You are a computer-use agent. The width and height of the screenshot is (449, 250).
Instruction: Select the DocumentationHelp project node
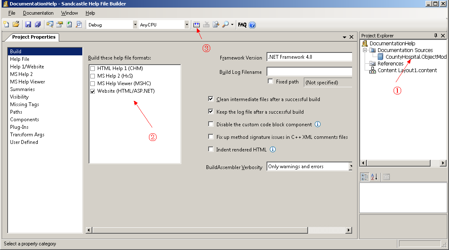(x=392, y=44)
